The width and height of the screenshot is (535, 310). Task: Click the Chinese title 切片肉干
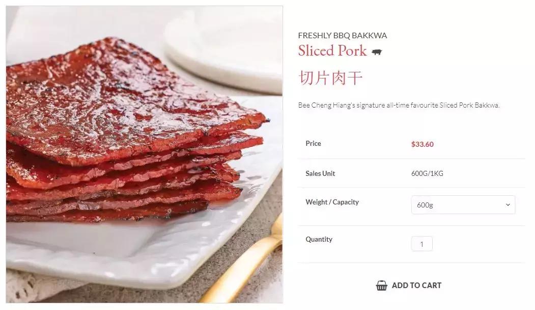[331, 77]
